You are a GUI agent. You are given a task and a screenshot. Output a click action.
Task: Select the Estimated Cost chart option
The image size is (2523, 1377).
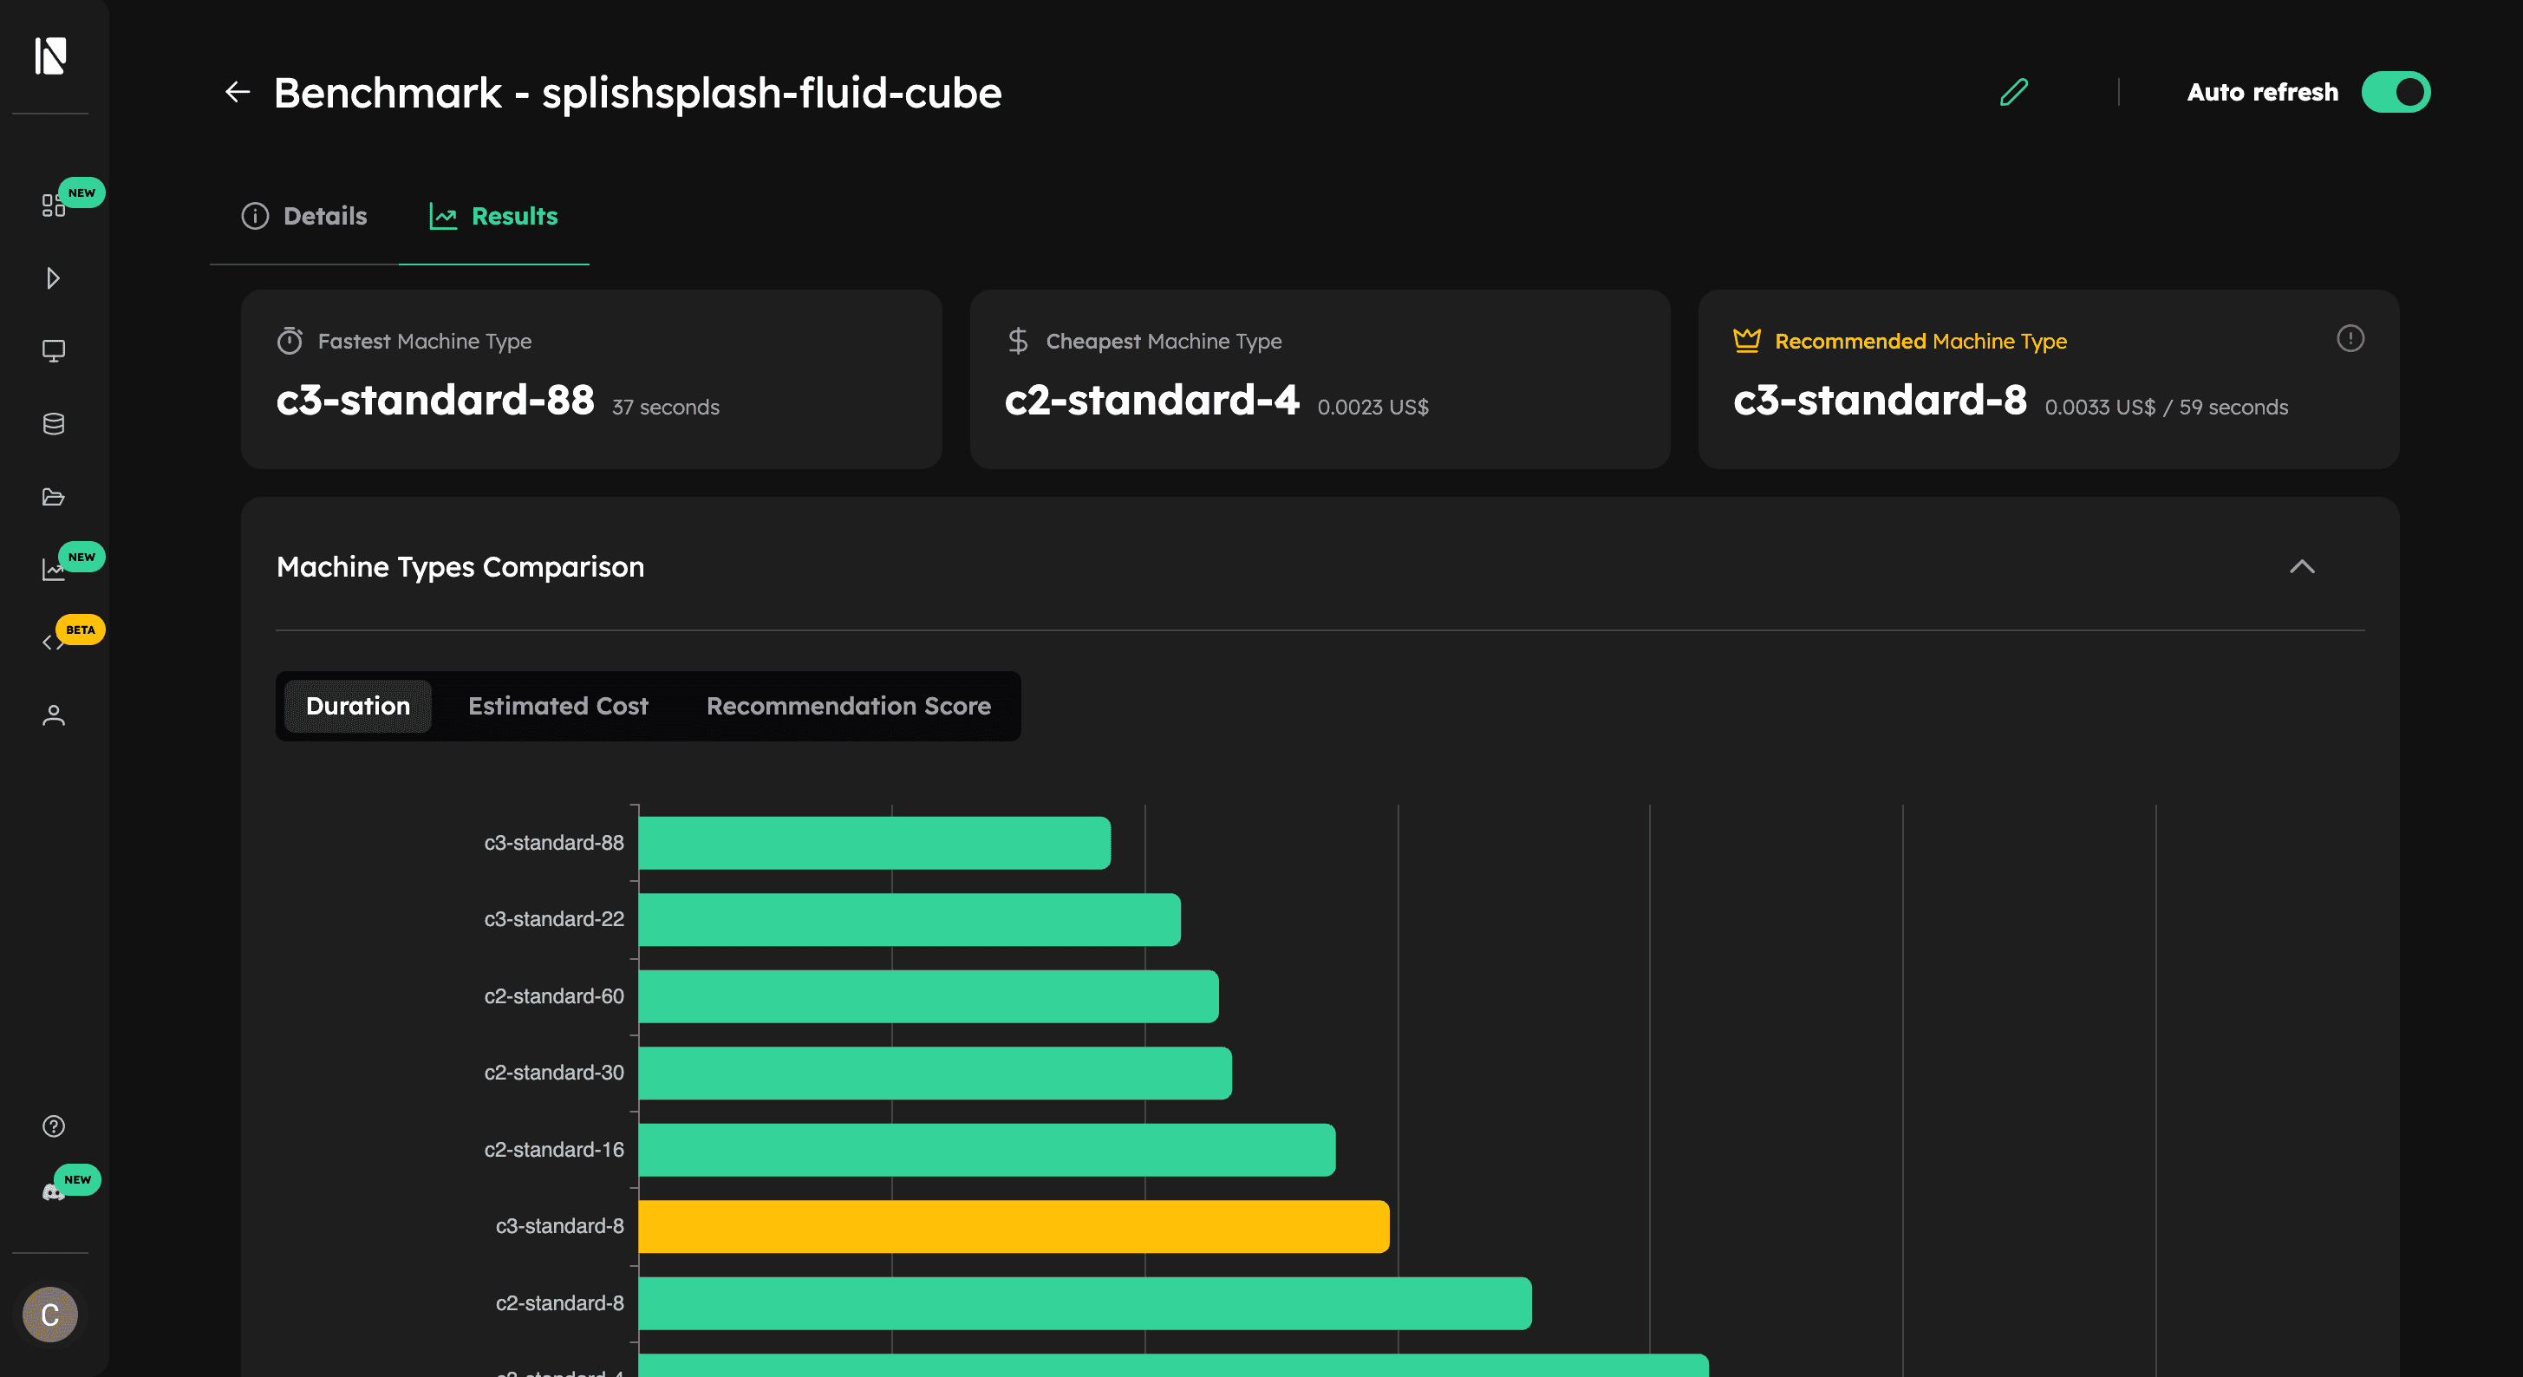557,706
